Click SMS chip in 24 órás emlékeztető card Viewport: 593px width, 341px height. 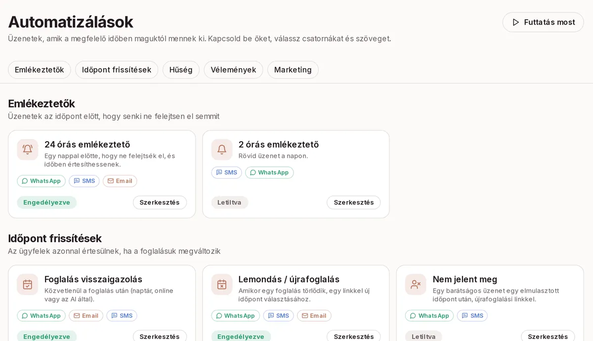[x=84, y=181]
